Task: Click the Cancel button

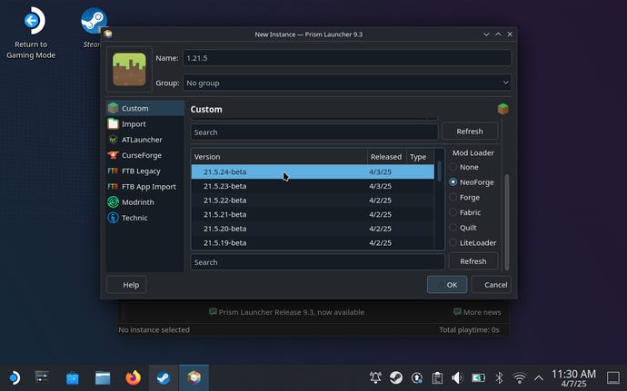Action: 491,285
